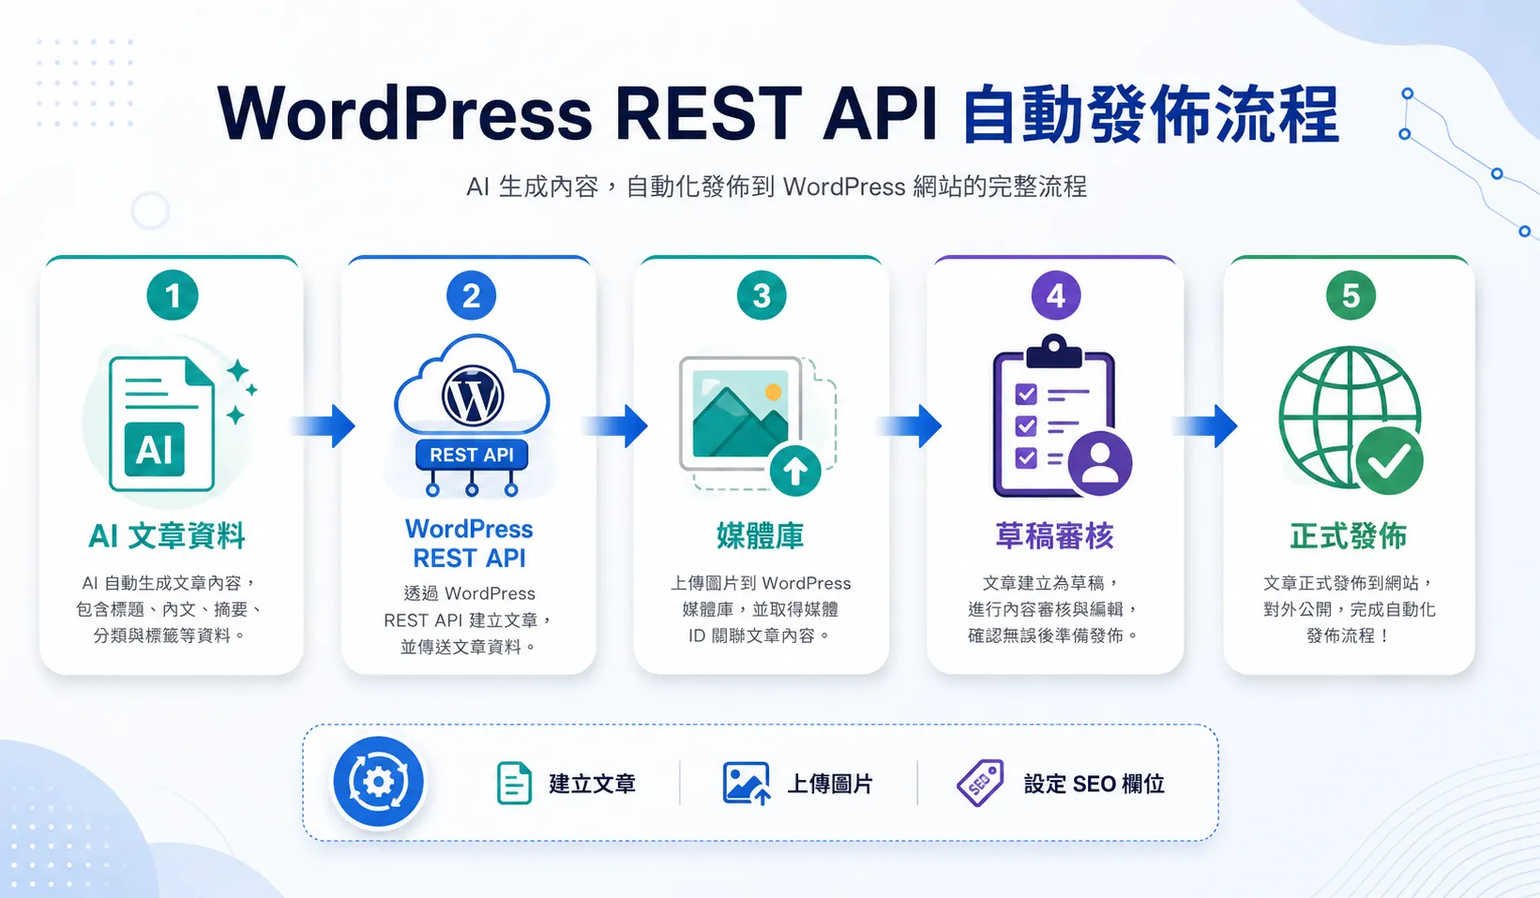1540x898 pixels.
Task: Select the AI 文章資料 heading
Action: (167, 536)
